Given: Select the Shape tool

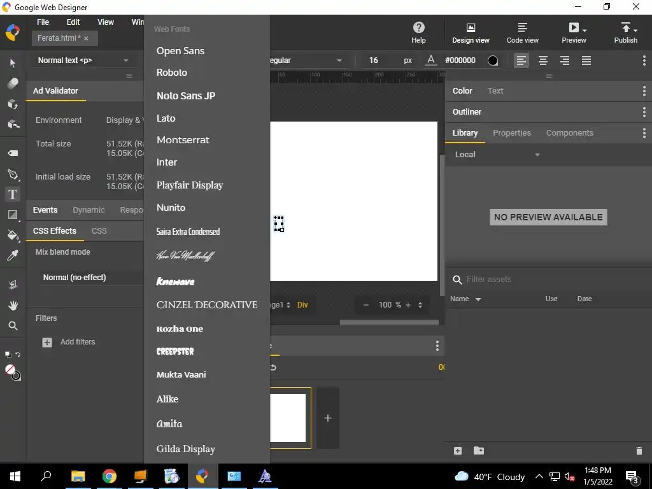Looking at the screenshot, I should point(13,215).
